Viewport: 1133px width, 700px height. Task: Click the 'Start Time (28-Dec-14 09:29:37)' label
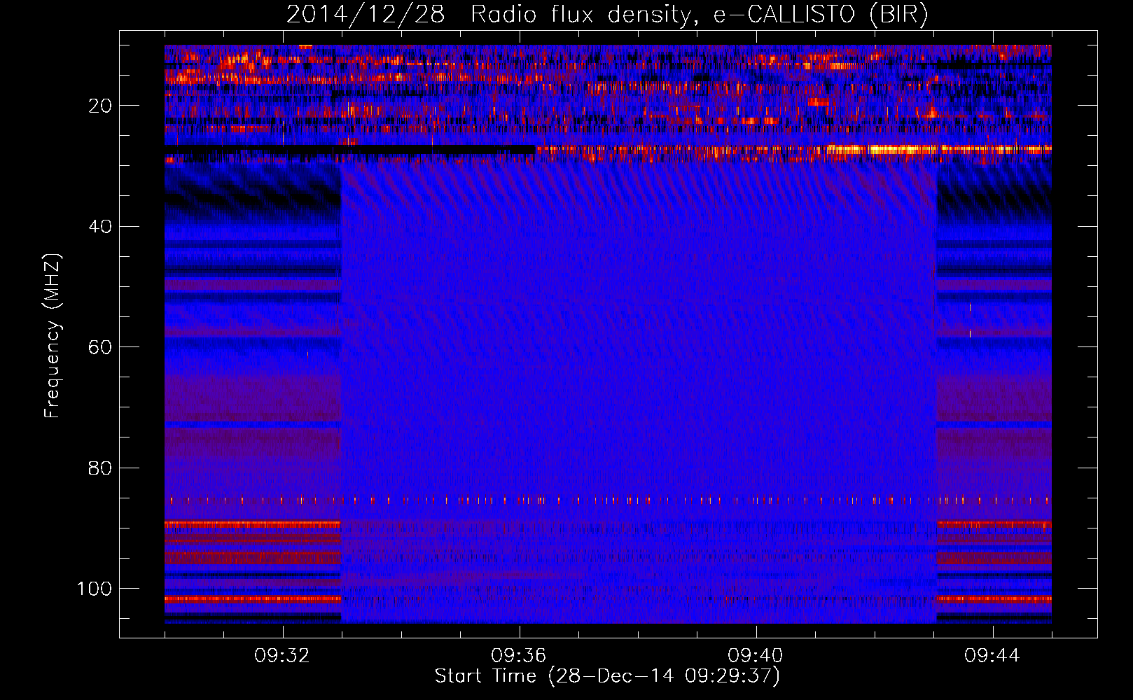(x=607, y=676)
